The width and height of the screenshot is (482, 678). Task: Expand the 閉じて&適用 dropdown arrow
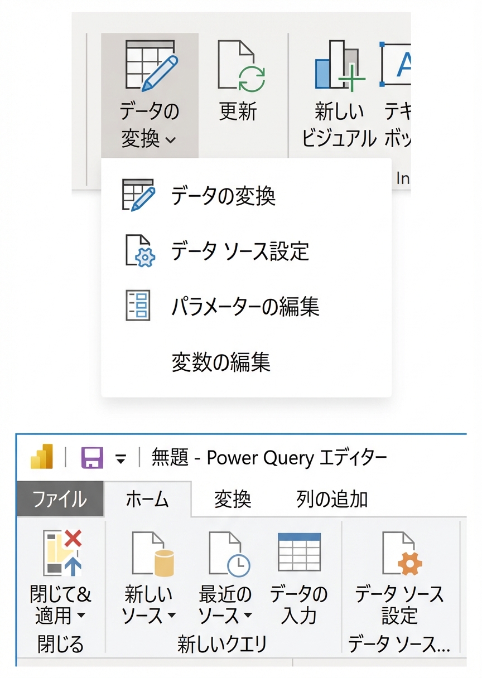coord(81,616)
